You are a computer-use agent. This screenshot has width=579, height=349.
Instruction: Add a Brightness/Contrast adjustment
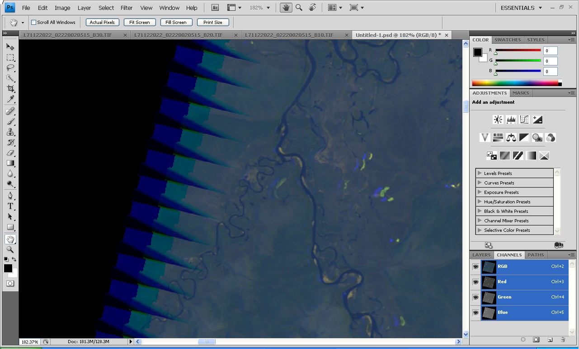pyautogui.click(x=498, y=119)
